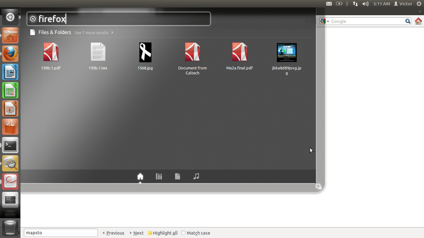
Task: Open the image jbka8d89jovg.jpg
Action: point(287,59)
